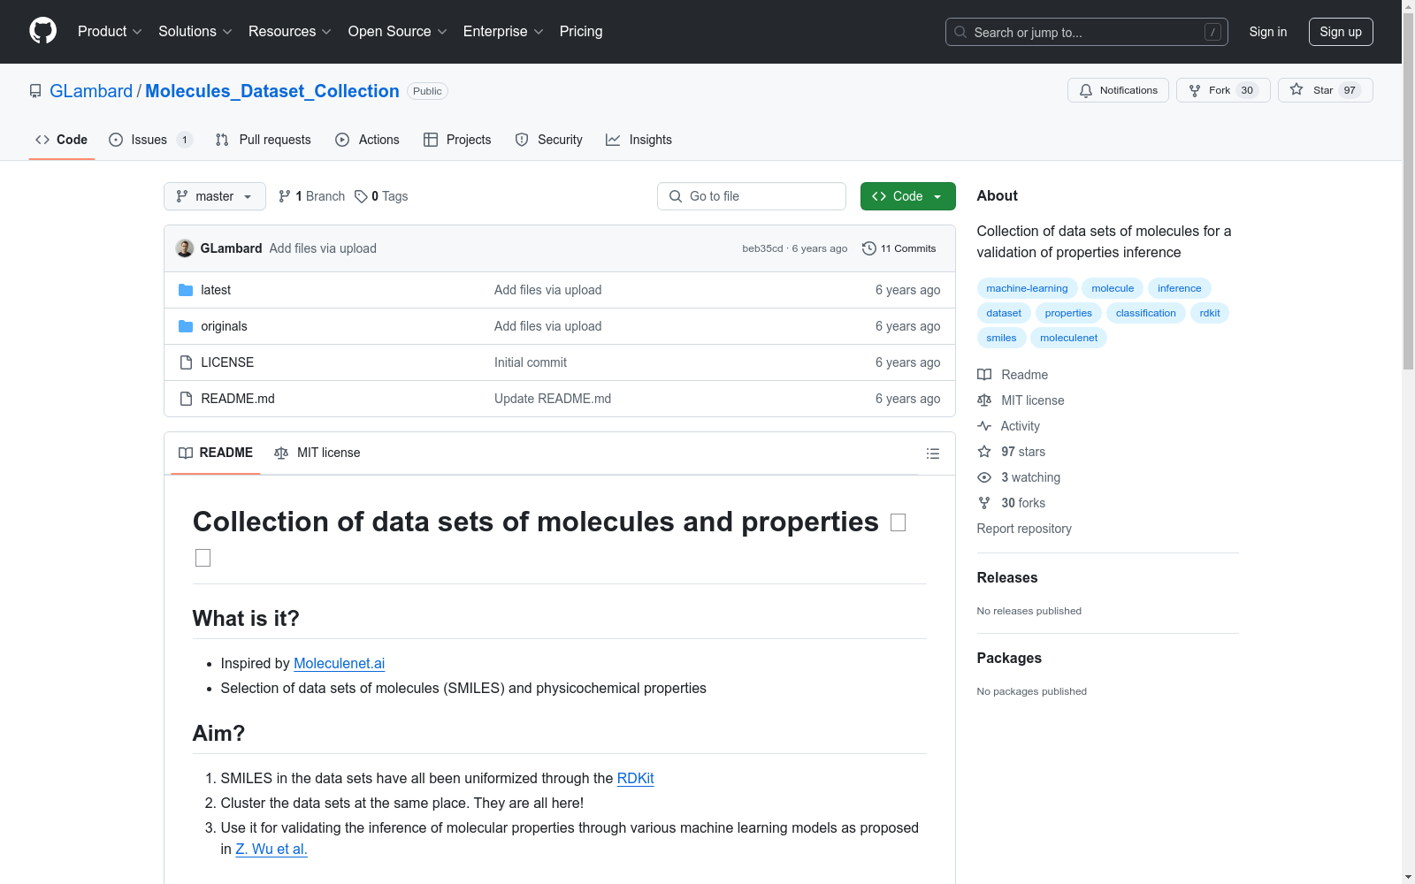Click the repository book icon

[35, 91]
